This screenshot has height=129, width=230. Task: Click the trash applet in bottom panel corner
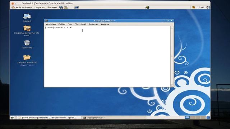tap(208, 118)
